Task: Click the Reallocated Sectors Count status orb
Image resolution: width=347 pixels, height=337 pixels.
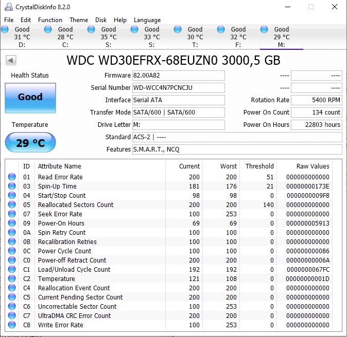Action: [12, 205]
